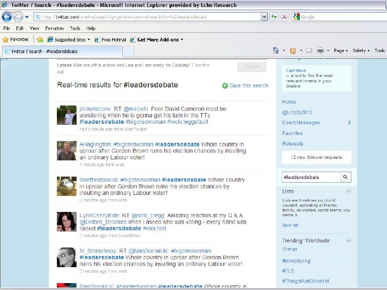
Task: Open the address bar history dropdown
Action: click(264, 17)
